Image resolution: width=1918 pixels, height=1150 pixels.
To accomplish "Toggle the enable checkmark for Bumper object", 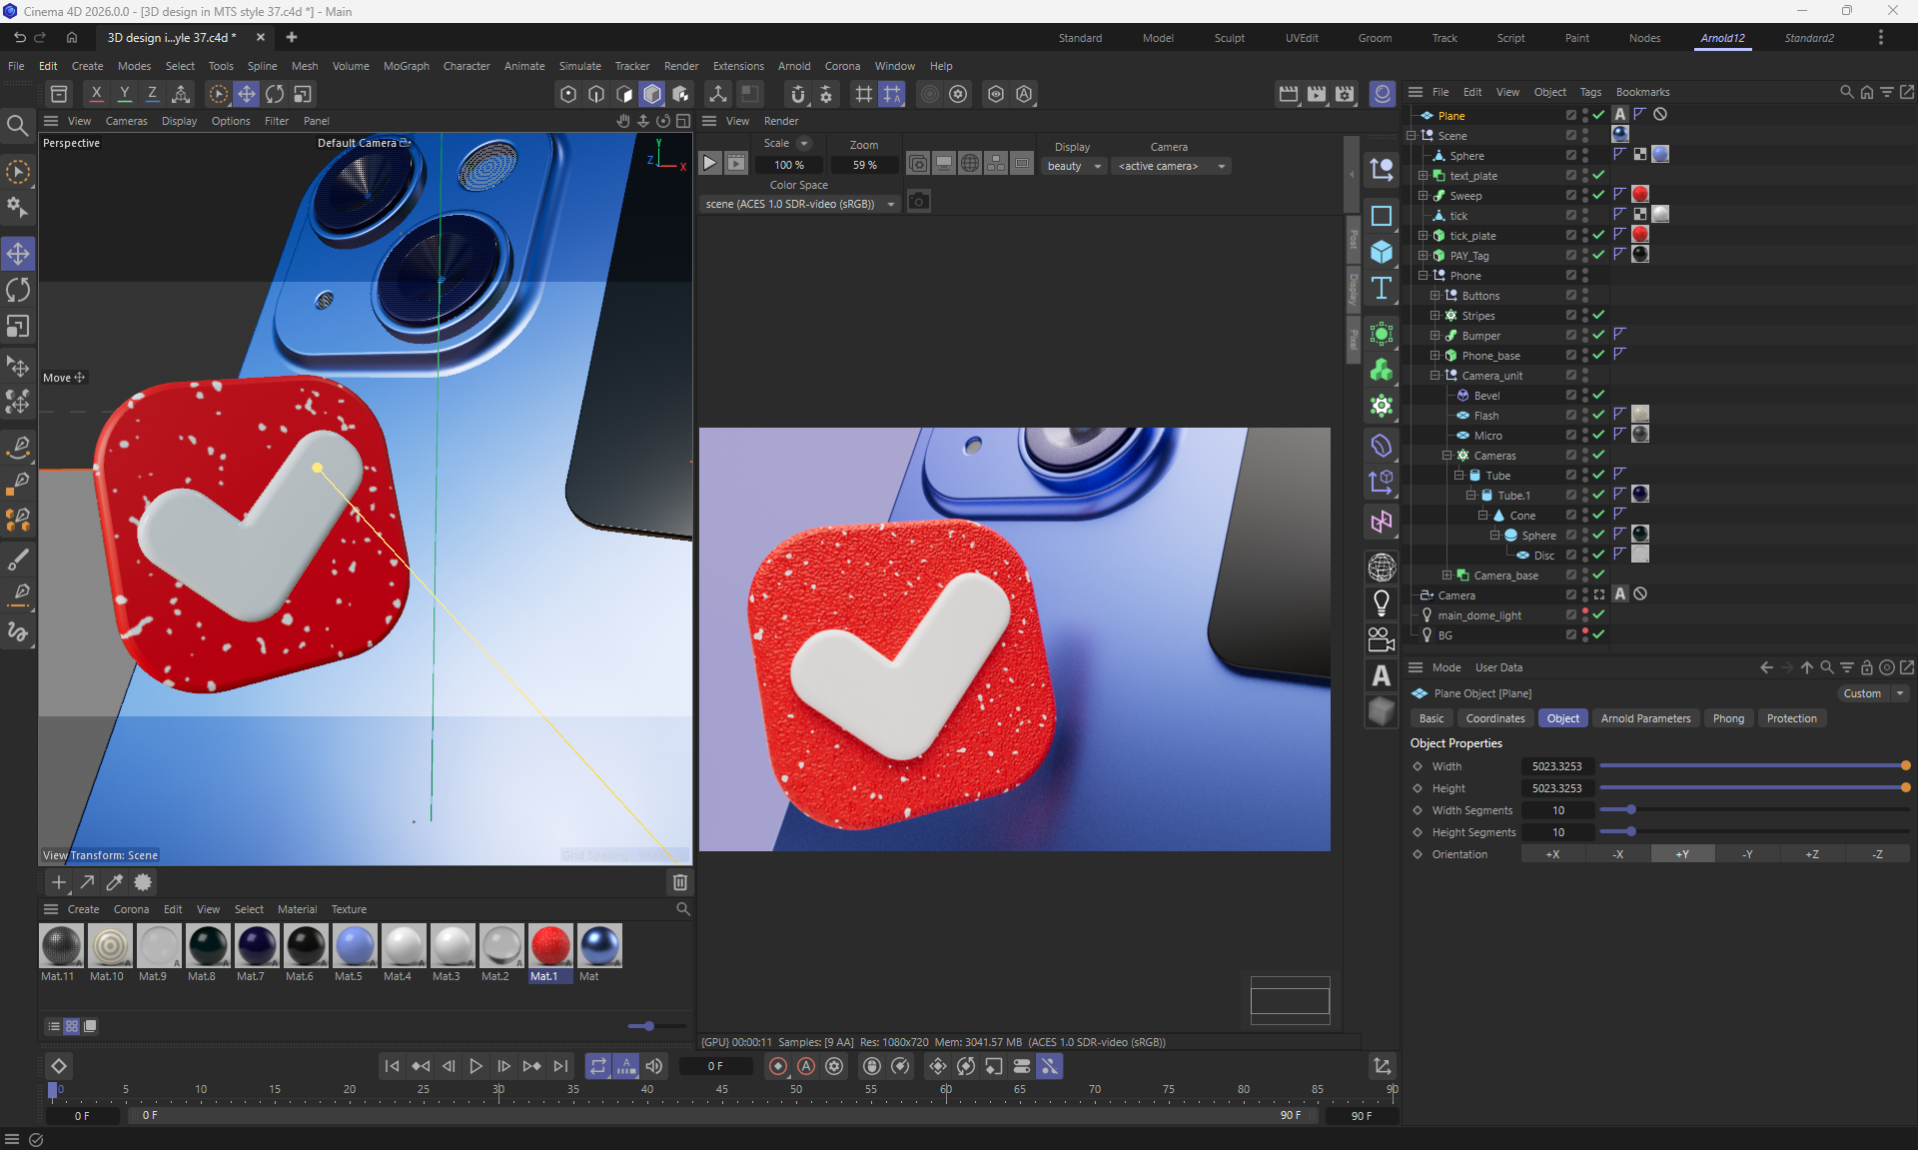I will [1598, 335].
